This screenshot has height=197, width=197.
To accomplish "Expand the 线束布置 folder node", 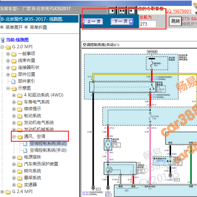I will [8, 61].
